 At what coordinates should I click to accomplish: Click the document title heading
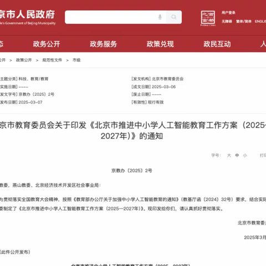tap(133, 130)
